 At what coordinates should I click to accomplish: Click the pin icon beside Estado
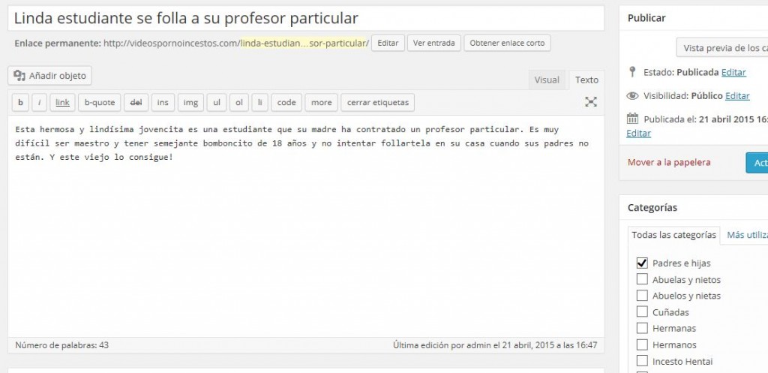(632, 72)
